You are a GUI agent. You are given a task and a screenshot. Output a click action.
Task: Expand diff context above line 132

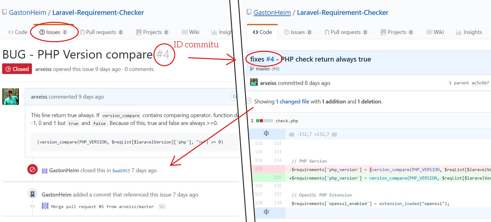(266, 133)
